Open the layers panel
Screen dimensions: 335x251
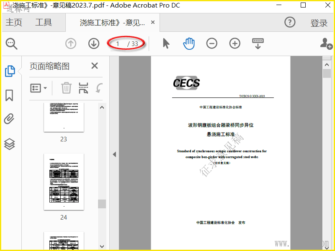(9, 144)
